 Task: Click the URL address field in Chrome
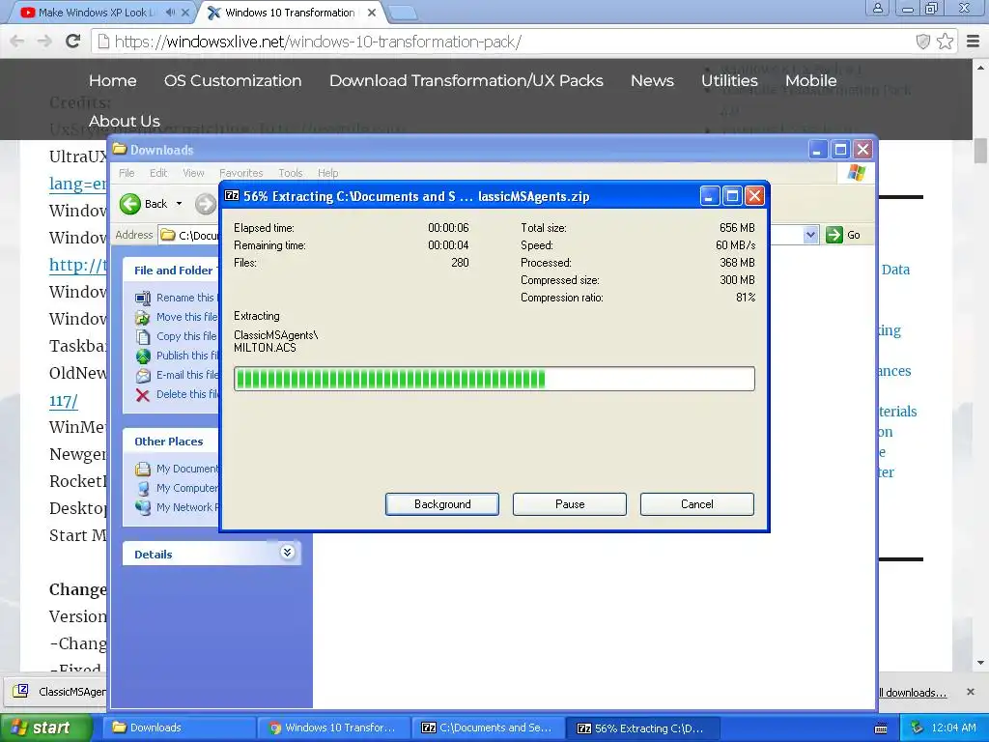coord(504,42)
